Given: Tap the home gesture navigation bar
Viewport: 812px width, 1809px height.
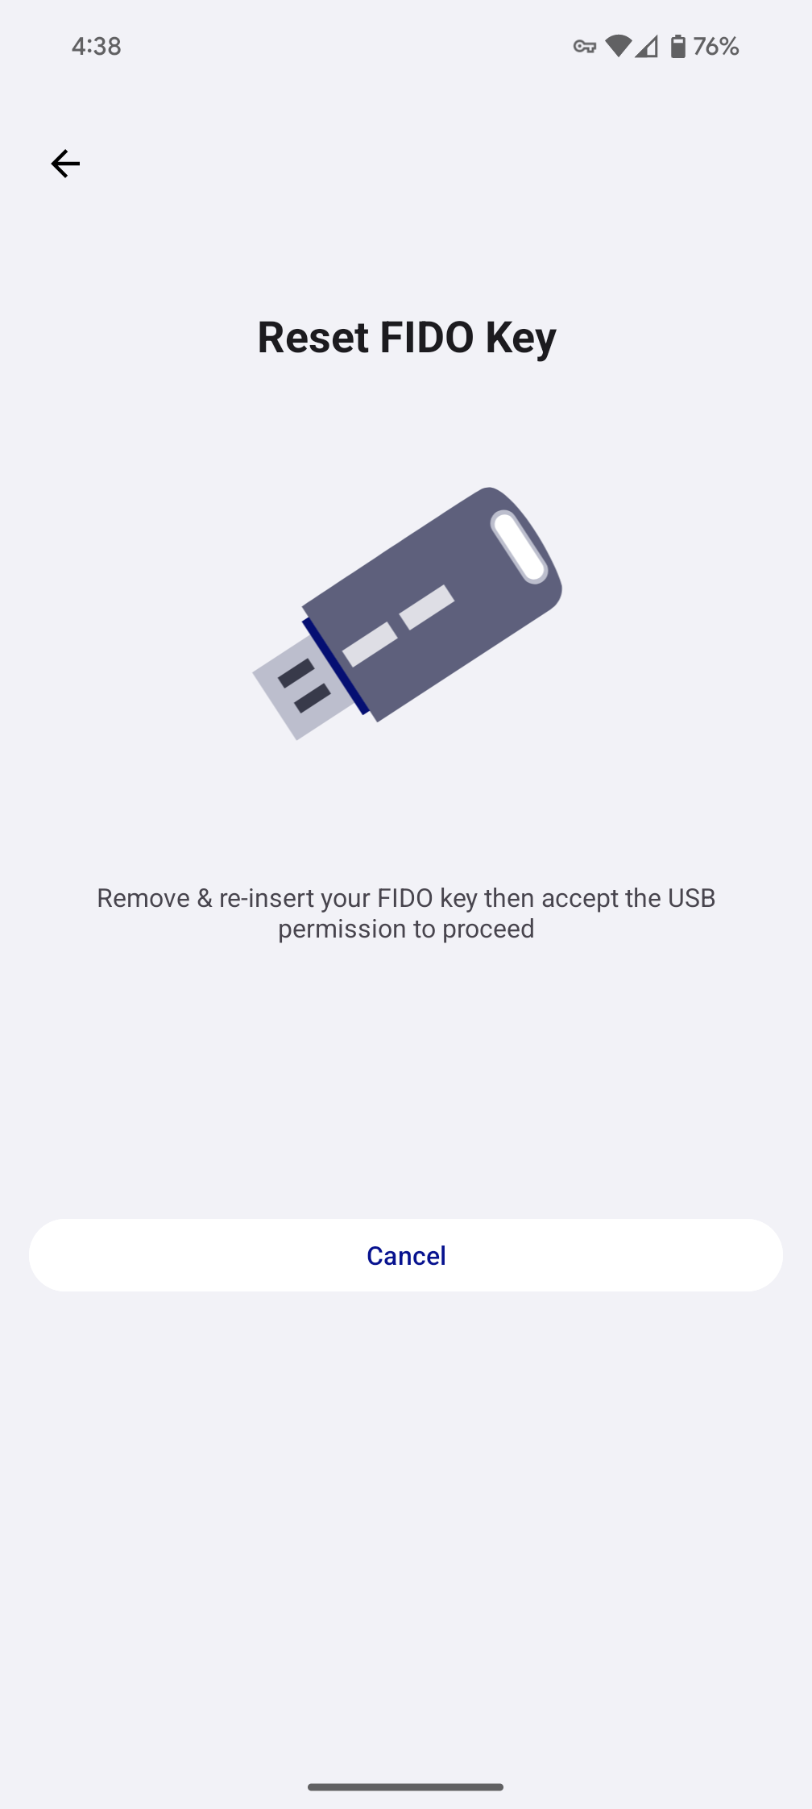Looking at the screenshot, I should 406,1786.
